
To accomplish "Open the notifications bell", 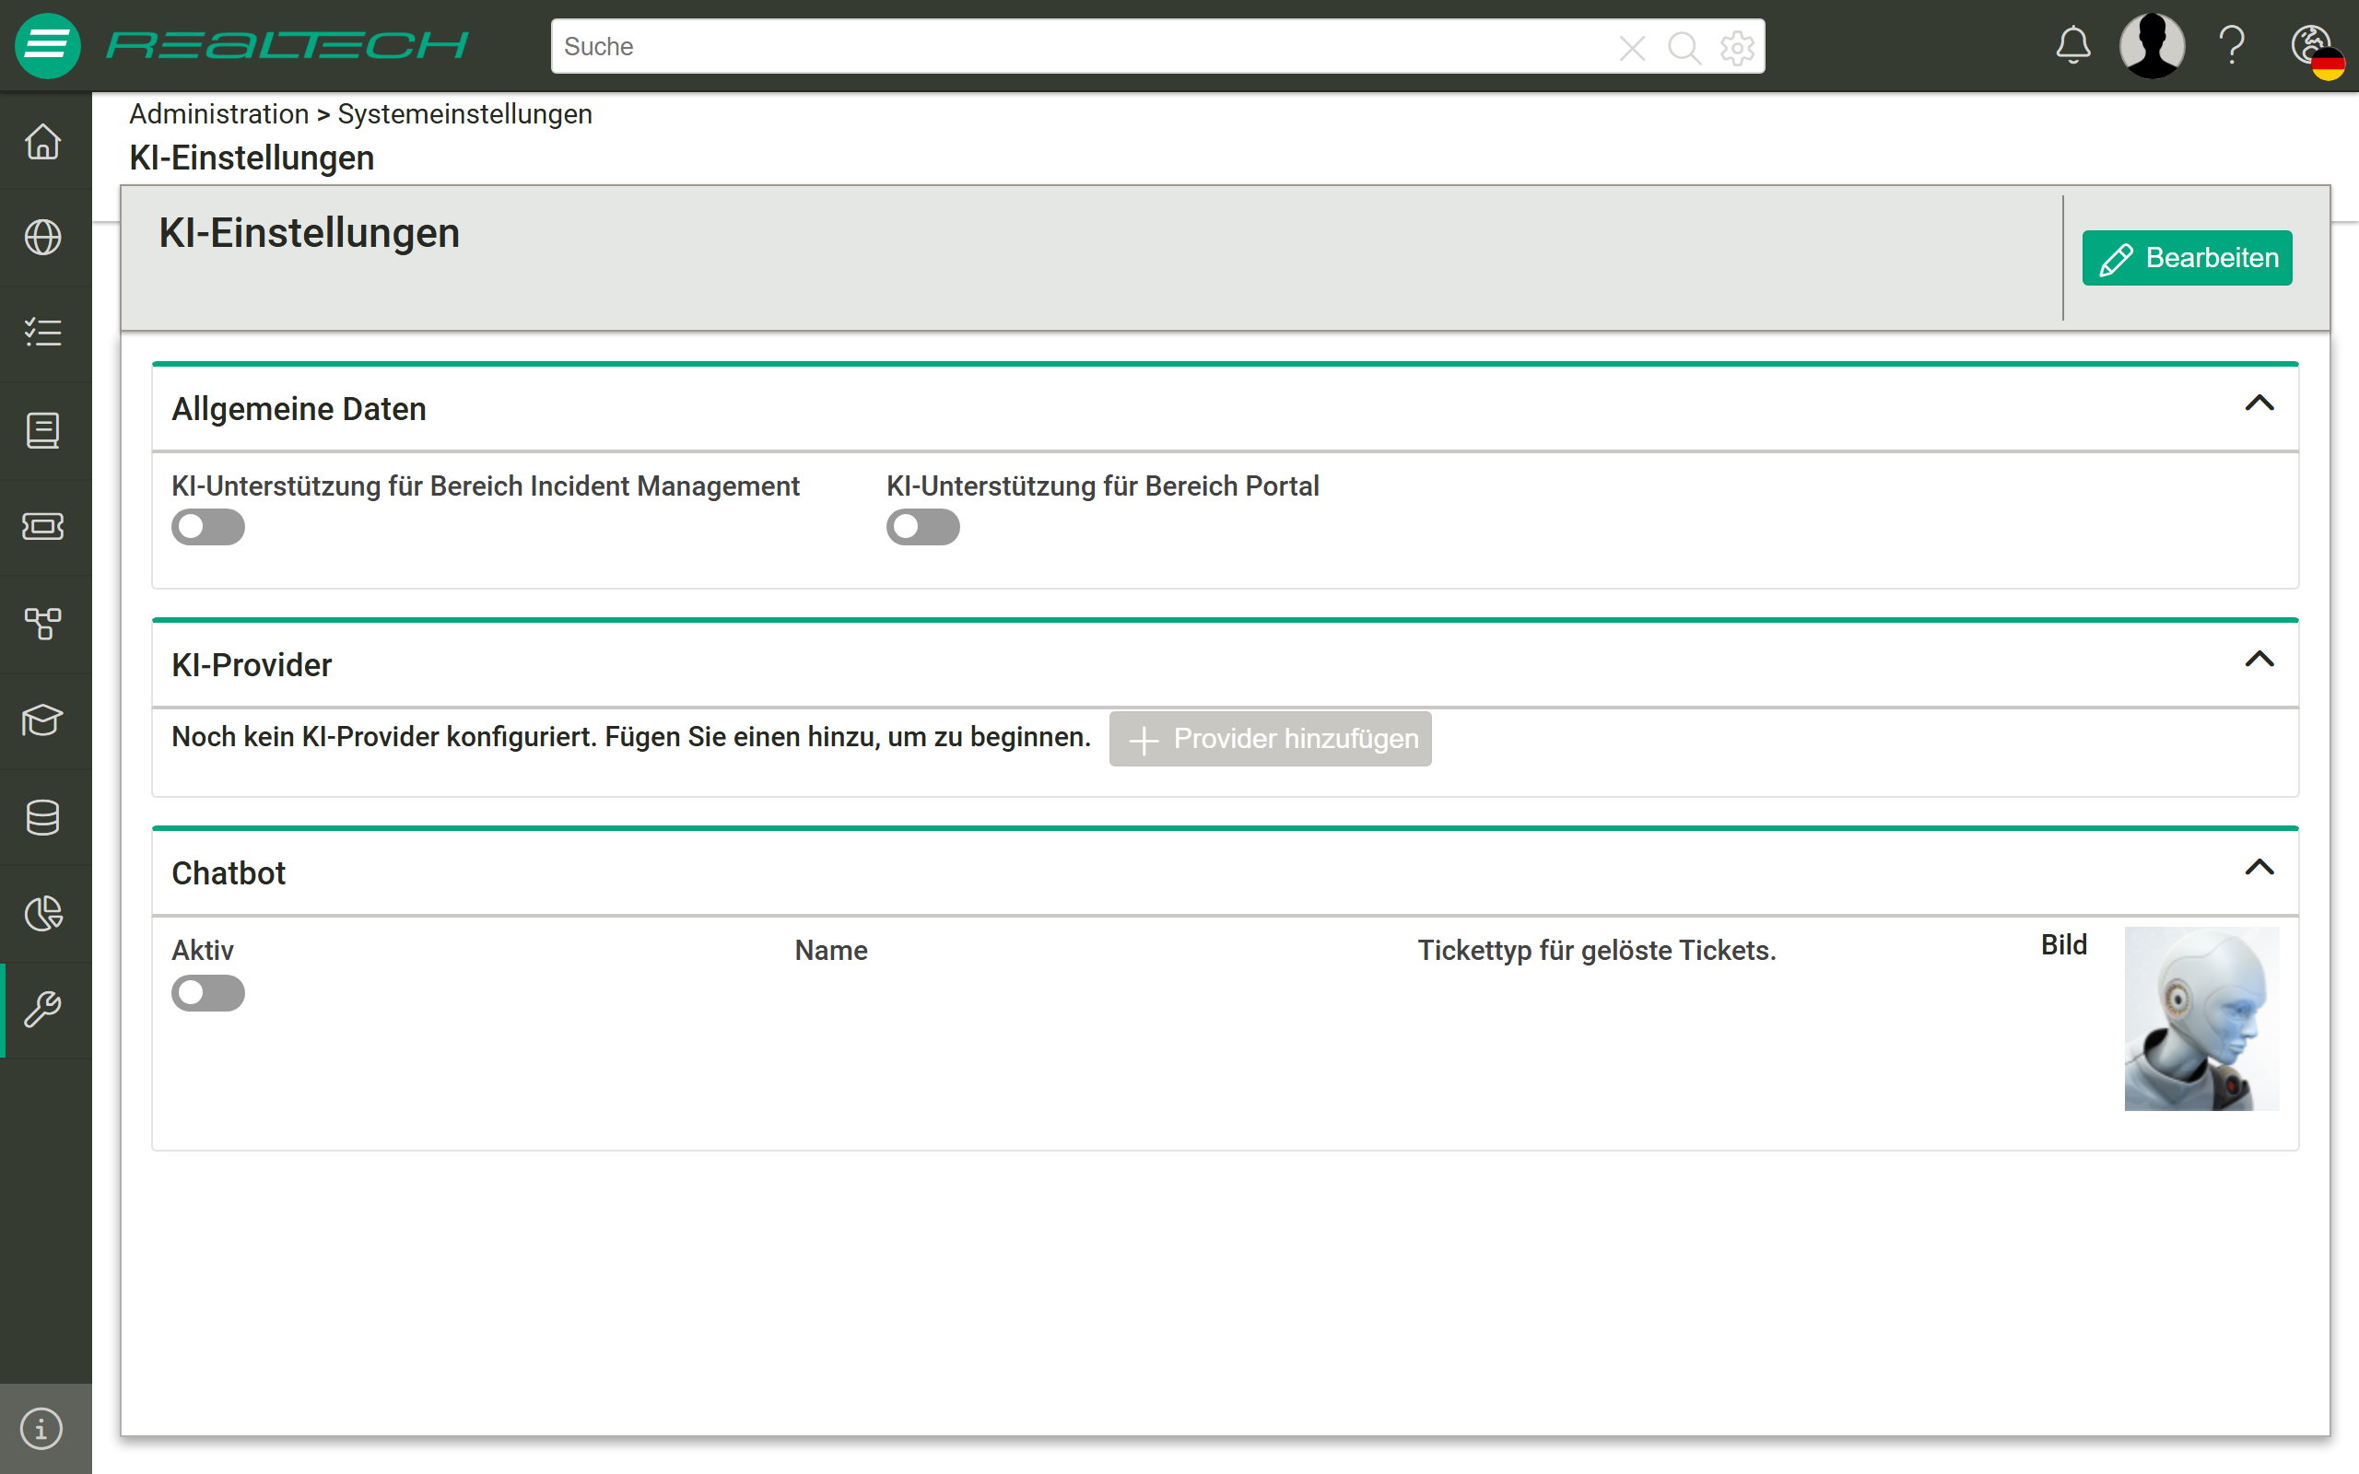I will tap(2073, 45).
